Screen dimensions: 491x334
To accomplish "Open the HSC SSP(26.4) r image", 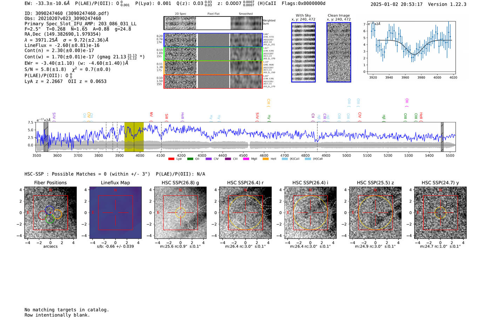I will click(245, 213).
